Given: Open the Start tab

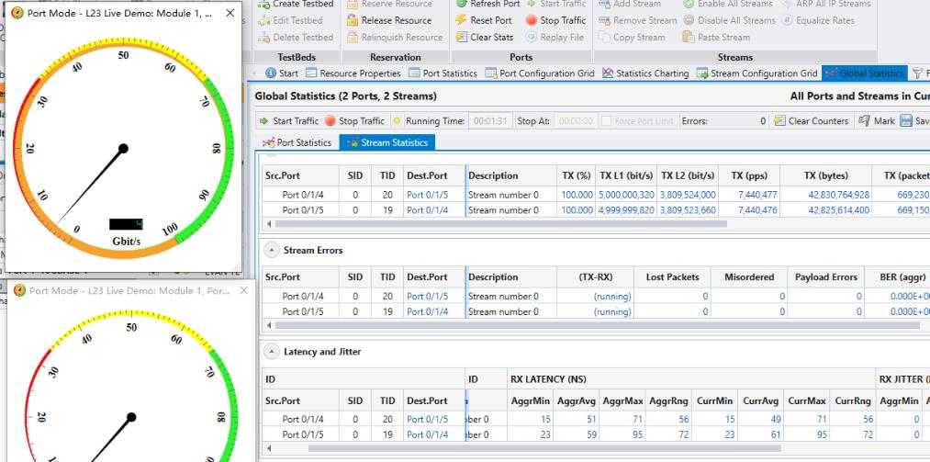Looking at the screenshot, I should [x=282, y=73].
